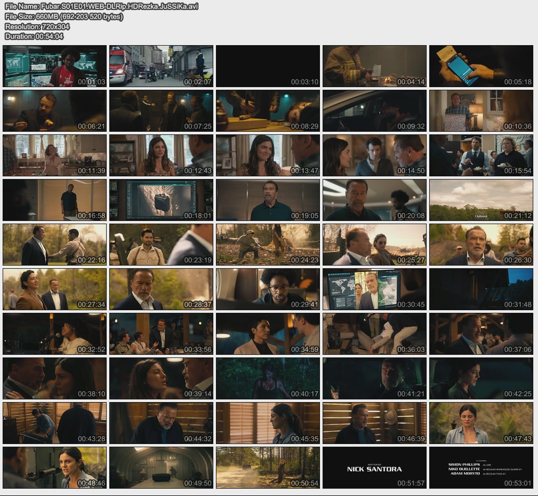This screenshot has width=538, height=496.
Task: Select the thumbnail timestamped 00:43:28
Action: 55,423
